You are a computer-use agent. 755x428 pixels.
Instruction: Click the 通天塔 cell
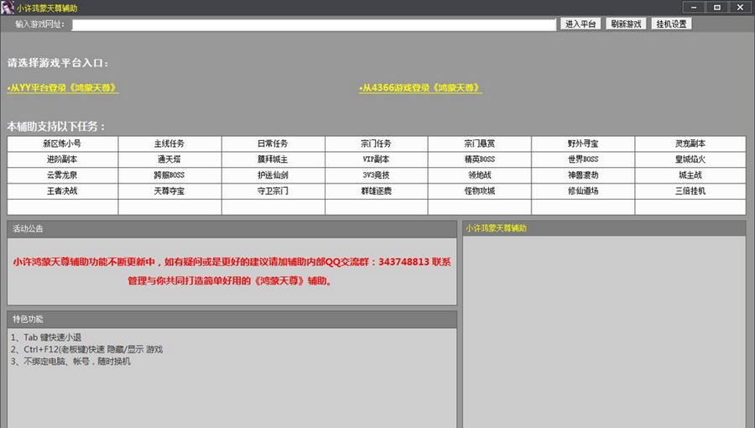169,159
